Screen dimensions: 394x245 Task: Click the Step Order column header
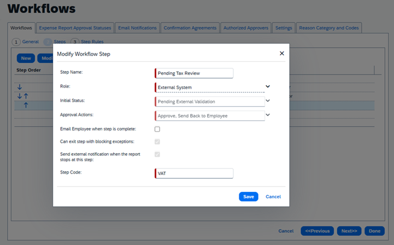point(28,70)
